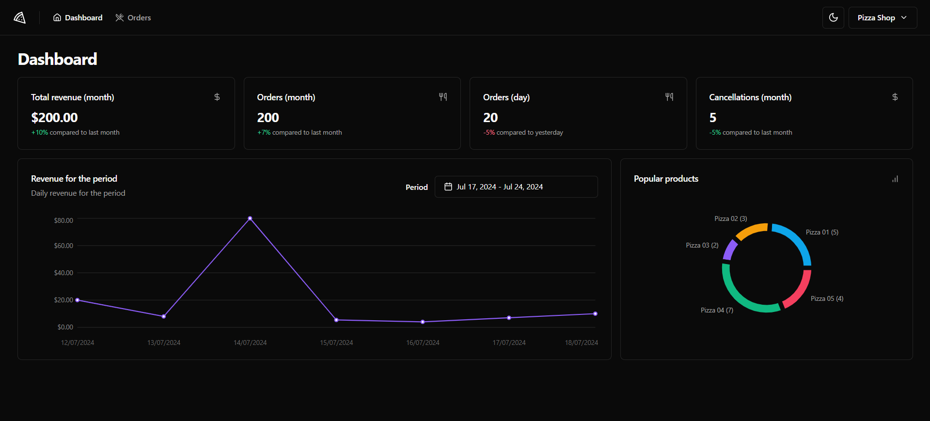Go to the Dashboard nav tab
Viewport: 930px width, 421px height.
(78, 17)
